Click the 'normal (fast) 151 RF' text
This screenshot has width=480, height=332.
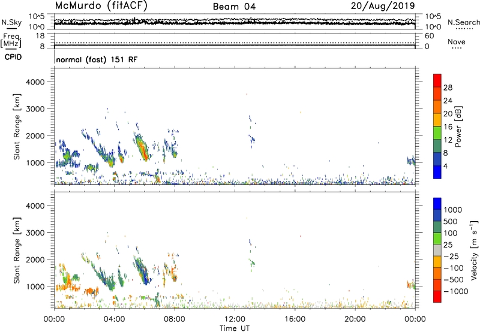(x=97, y=59)
